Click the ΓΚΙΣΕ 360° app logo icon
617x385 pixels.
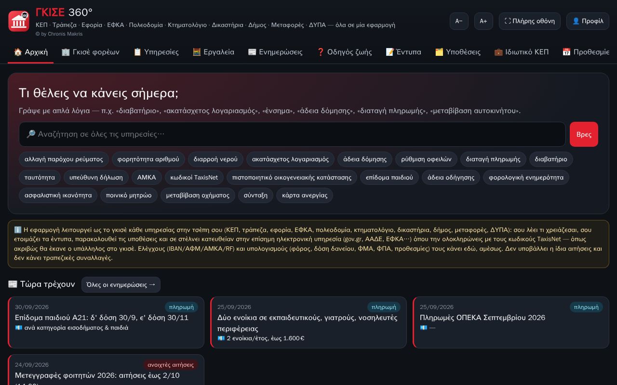click(x=19, y=21)
